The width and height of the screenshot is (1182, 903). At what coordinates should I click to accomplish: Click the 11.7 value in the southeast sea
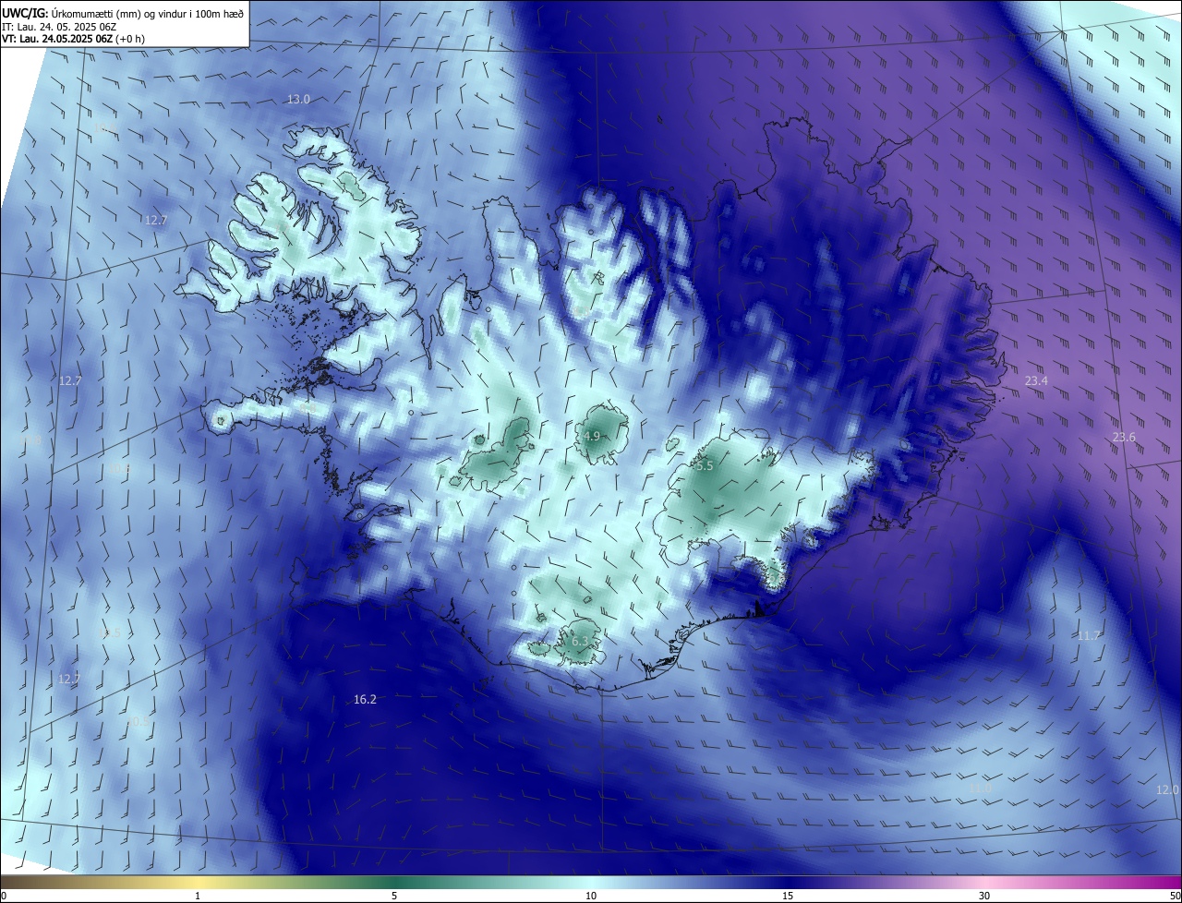pos(1090,635)
